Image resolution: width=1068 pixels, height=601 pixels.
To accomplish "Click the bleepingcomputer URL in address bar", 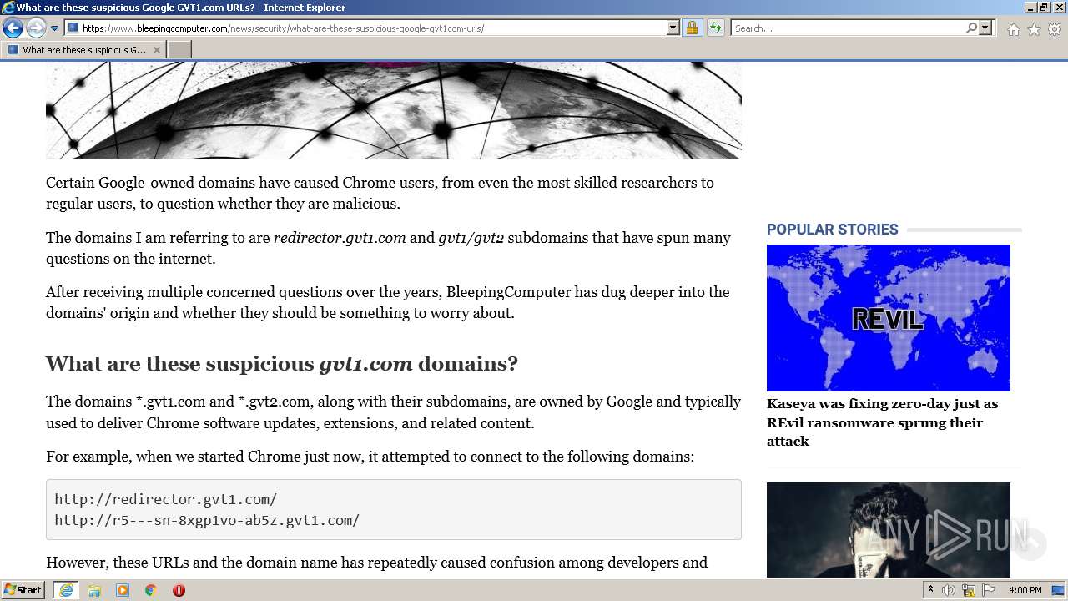I will pos(283,28).
